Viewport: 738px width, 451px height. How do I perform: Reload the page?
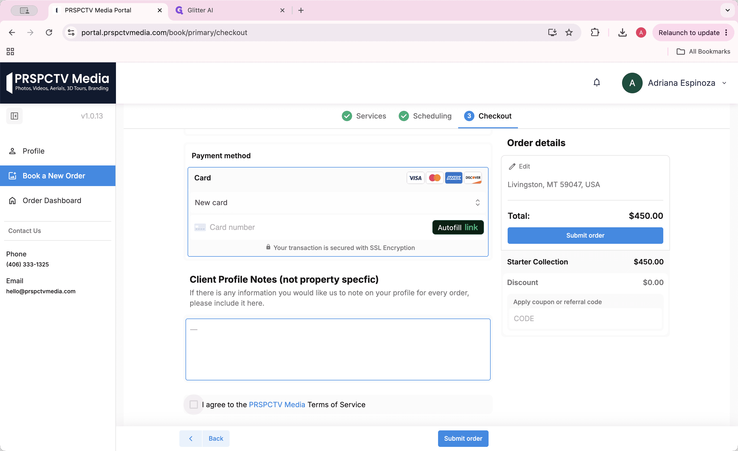pos(49,32)
